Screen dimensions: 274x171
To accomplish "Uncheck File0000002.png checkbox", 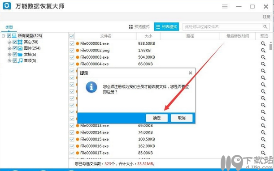I will coord(72,51).
